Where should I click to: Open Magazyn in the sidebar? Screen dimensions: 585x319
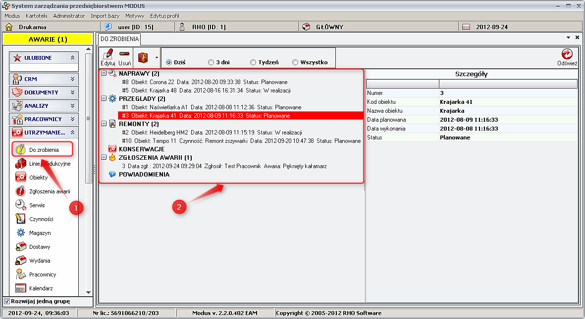click(x=40, y=233)
